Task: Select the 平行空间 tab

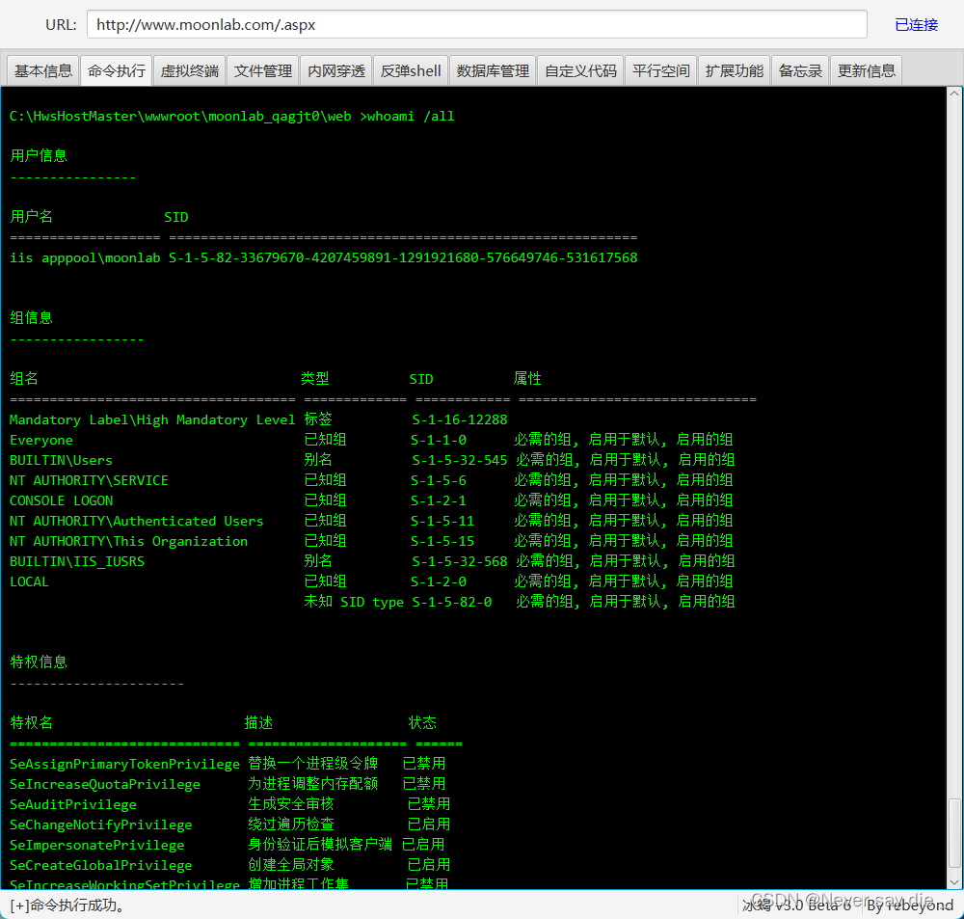Action: pyautogui.click(x=661, y=70)
